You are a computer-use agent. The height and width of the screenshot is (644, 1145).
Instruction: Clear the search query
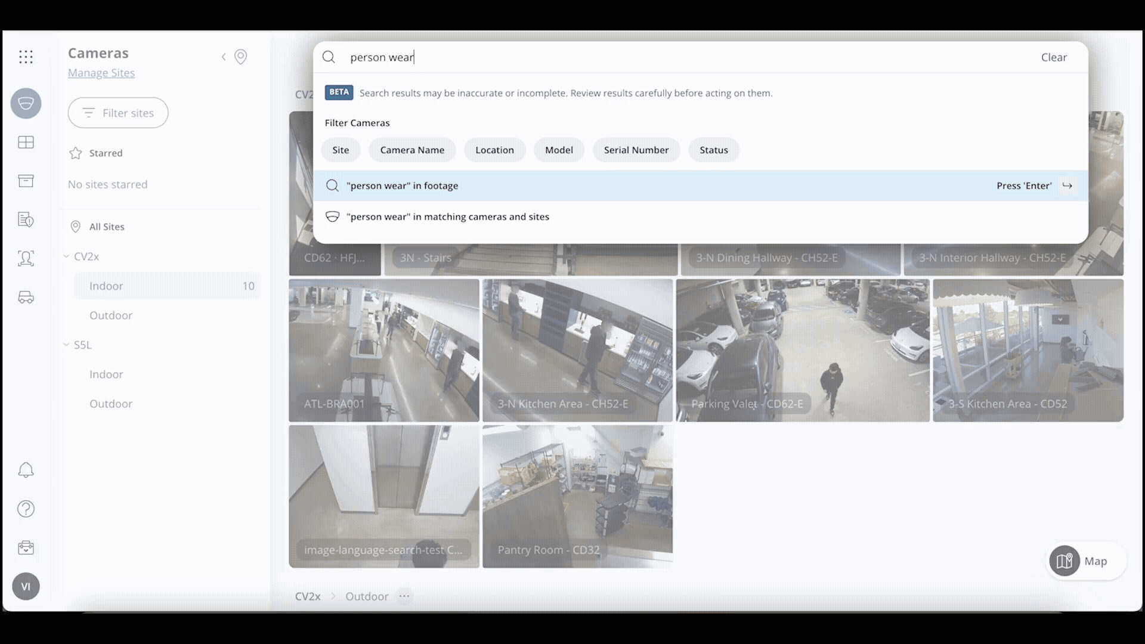(x=1054, y=57)
